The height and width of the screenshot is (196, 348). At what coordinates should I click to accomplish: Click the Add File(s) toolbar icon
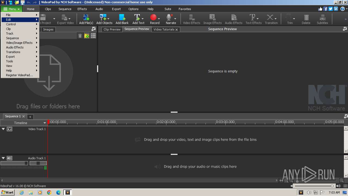[86, 18]
